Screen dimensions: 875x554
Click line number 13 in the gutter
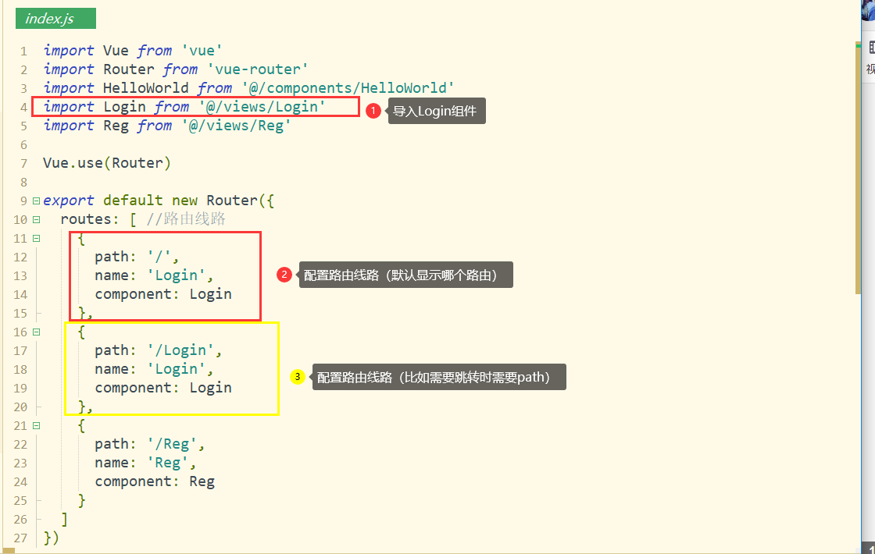[20, 276]
